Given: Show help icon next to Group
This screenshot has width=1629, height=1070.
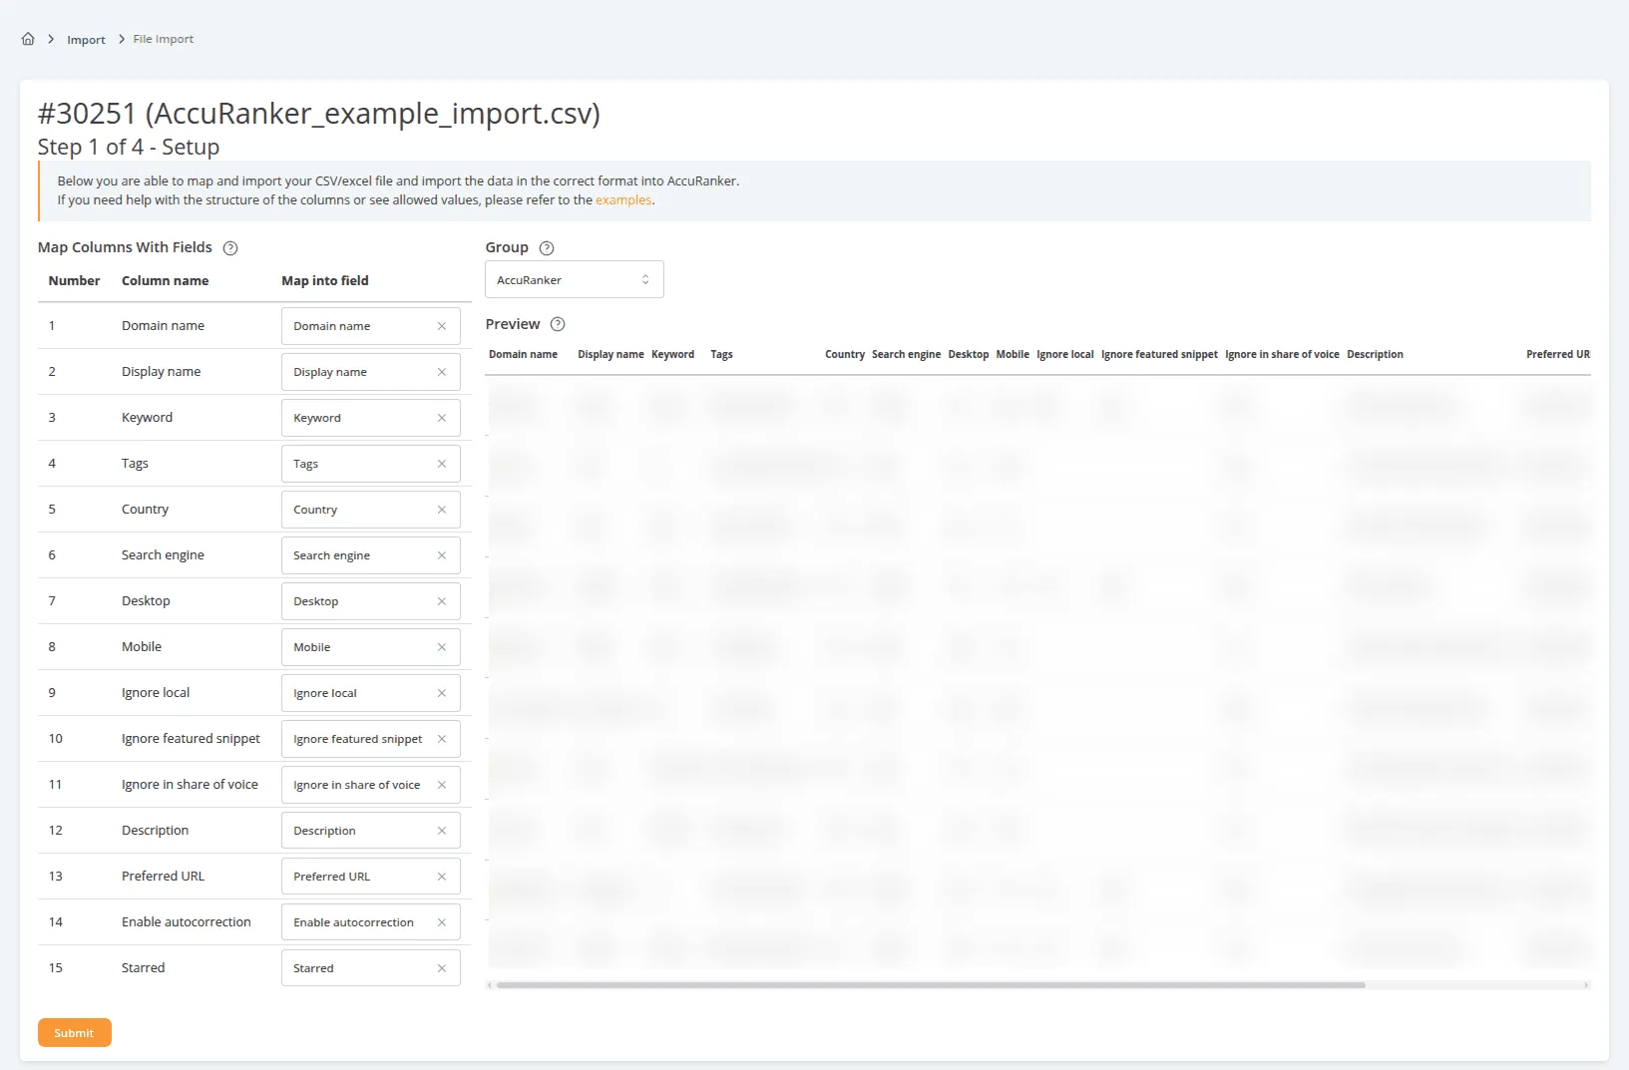Looking at the screenshot, I should click(x=547, y=248).
